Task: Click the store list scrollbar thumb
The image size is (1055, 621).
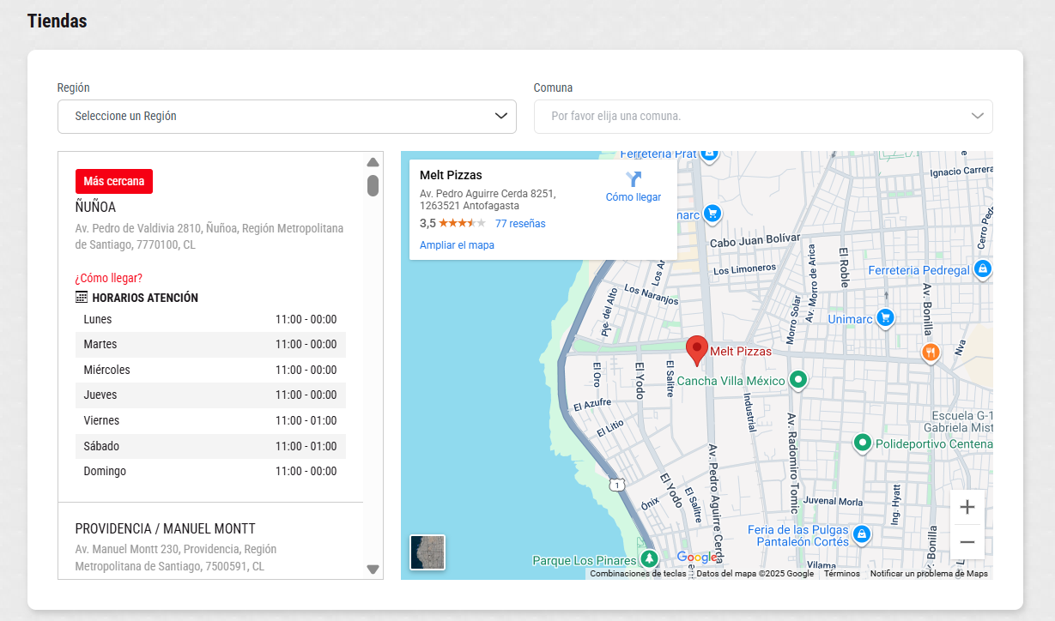Action: pos(373,185)
